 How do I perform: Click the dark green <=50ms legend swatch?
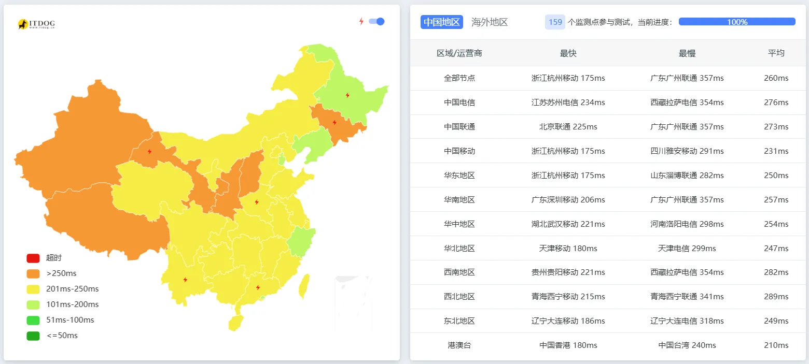tap(32, 335)
